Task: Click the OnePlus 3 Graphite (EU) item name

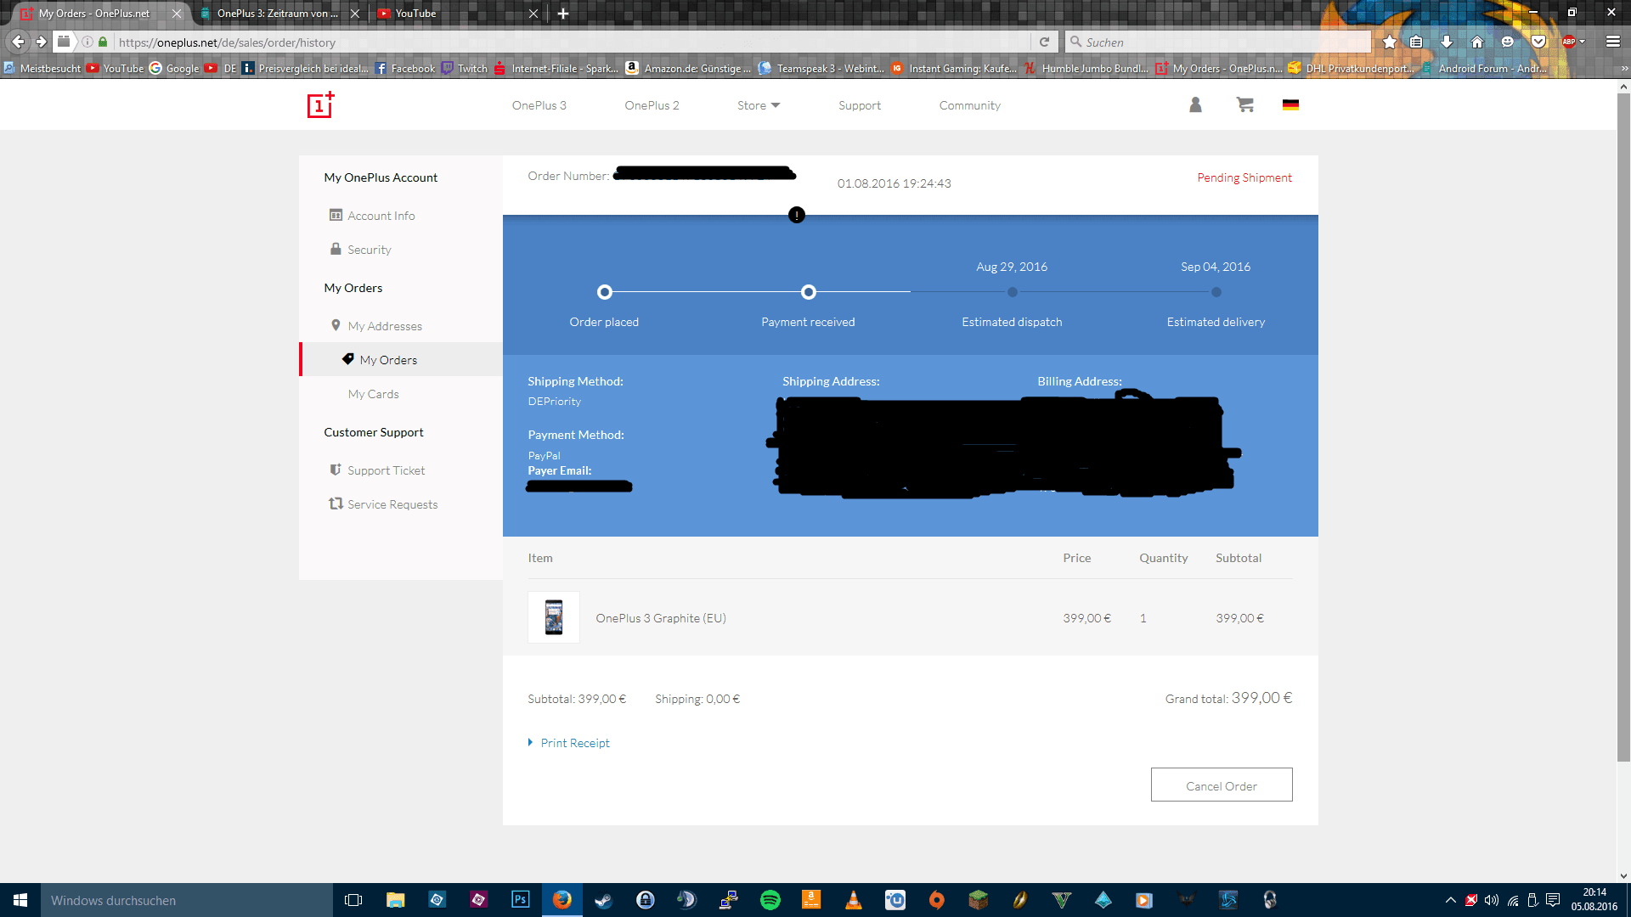Action: coord(661,618)
